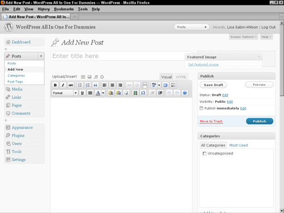Switch to the Visual editor tab
Screen dimensions: 284x213
(166, 77)
